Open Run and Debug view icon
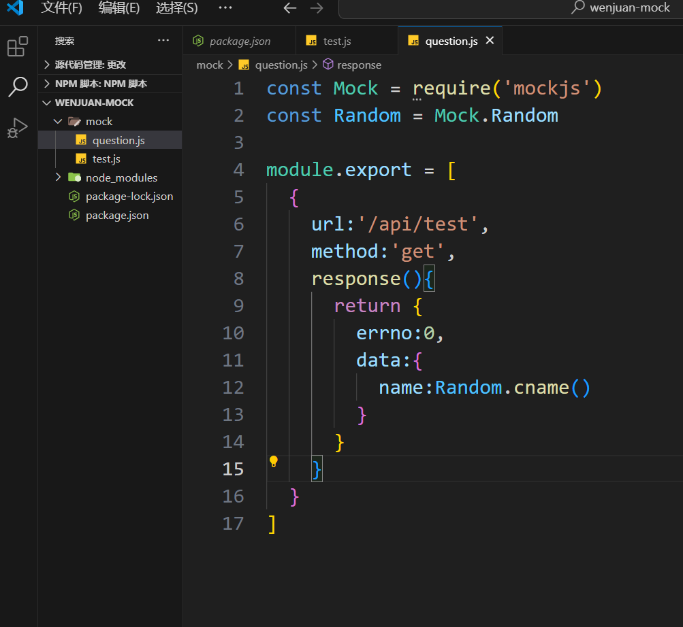This screenshot has width=683, height=627. [18, 128]
